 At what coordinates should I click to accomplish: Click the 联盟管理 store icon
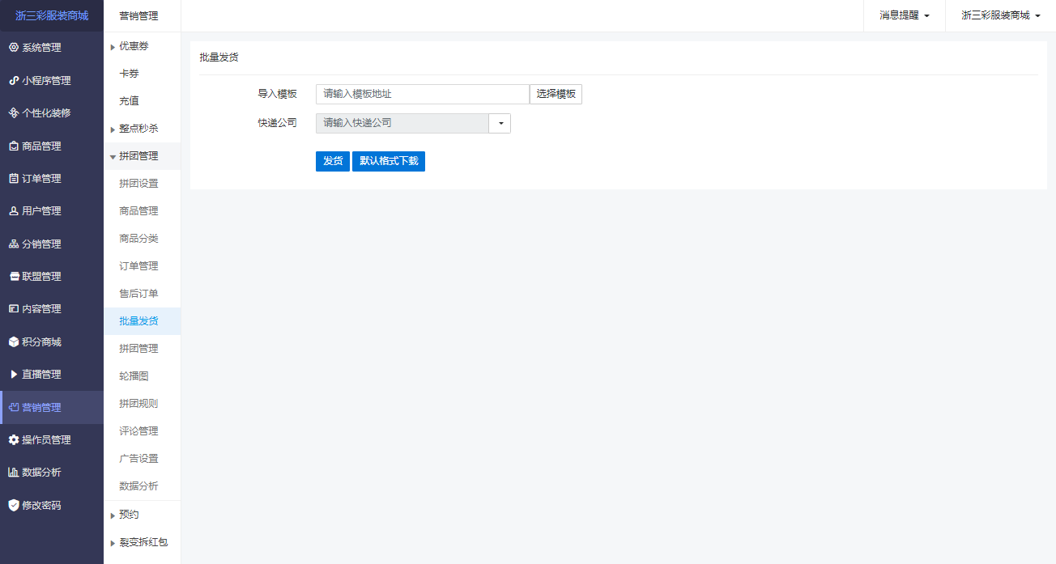pyautogui.click(x=13, y=277)
